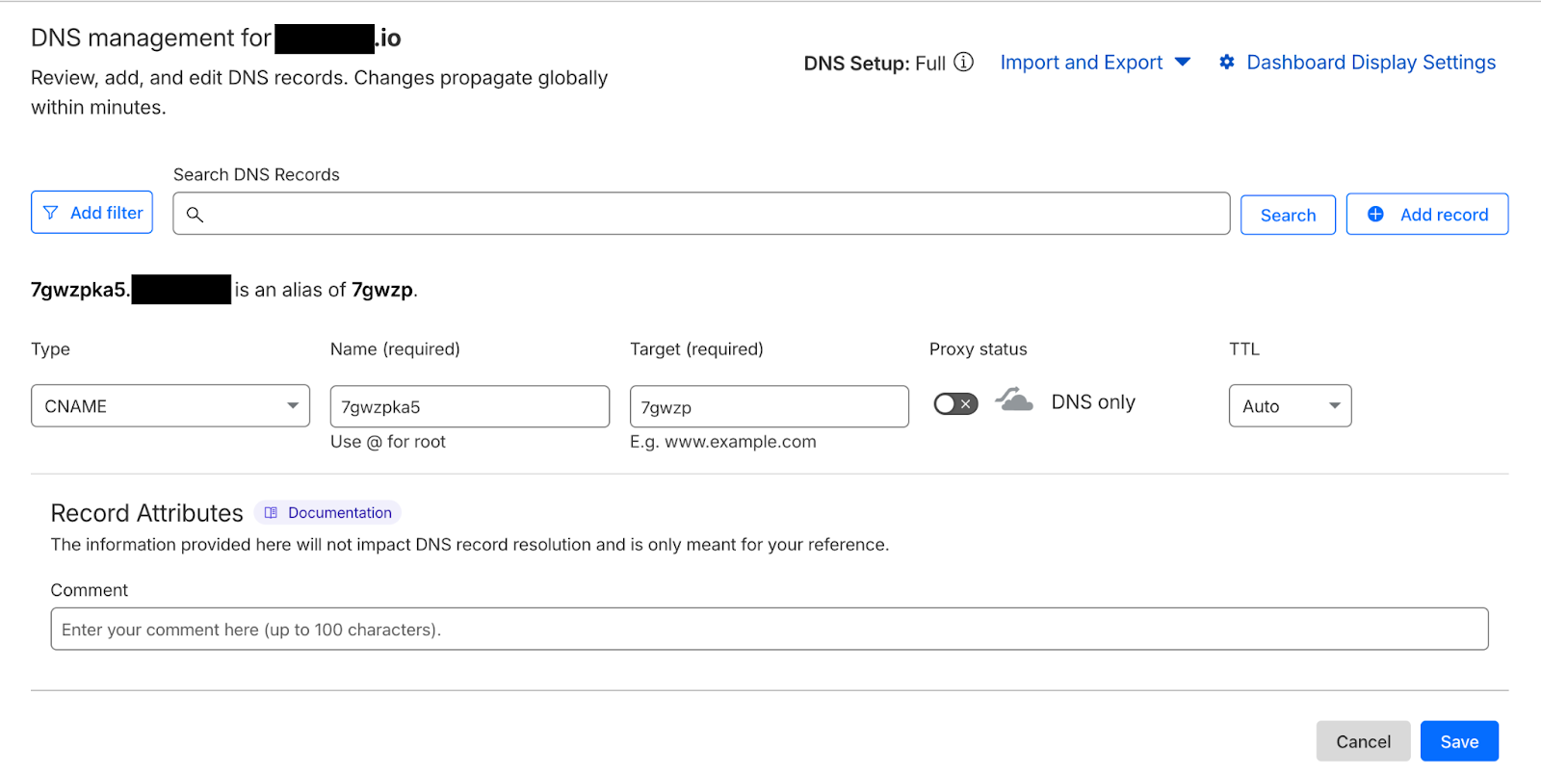The image size is (1541, 773).
Task: Click the Add filter button
Action: pyautogui.click(x=92, y=213)
